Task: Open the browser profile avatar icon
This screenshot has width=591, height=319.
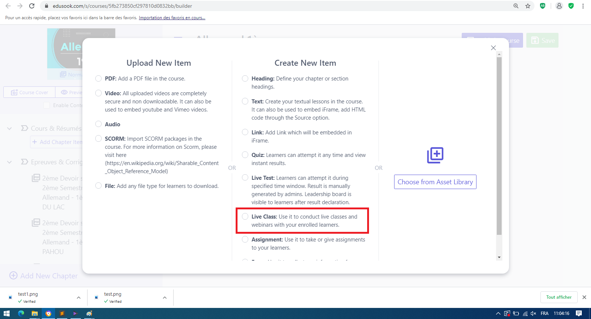Action: (559, 6)
